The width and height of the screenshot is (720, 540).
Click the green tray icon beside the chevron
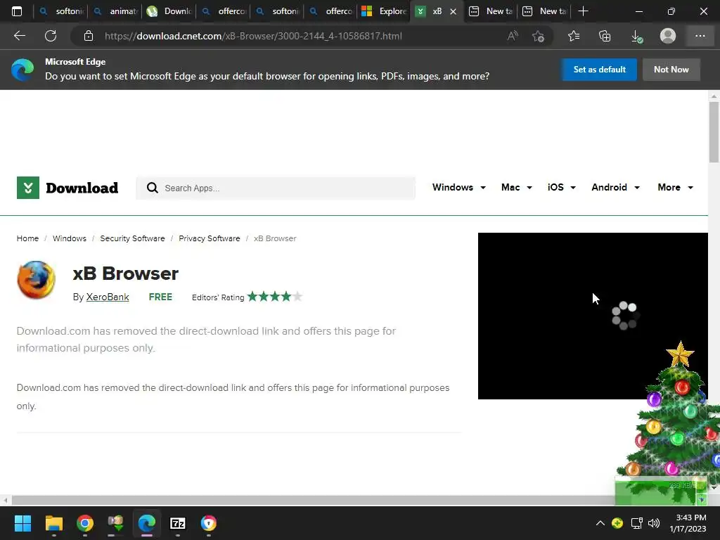(x=617, y=523)
